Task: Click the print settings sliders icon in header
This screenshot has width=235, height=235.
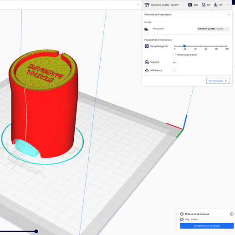Action: [147, 5]
